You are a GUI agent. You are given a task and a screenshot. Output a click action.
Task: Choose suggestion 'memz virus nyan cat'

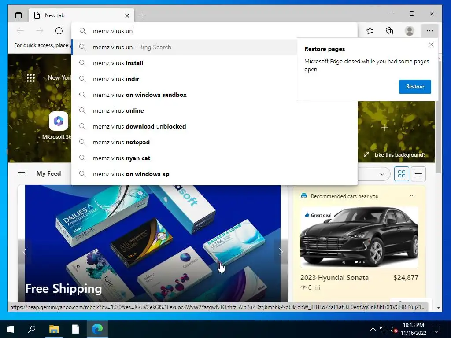tap(214, 158)
